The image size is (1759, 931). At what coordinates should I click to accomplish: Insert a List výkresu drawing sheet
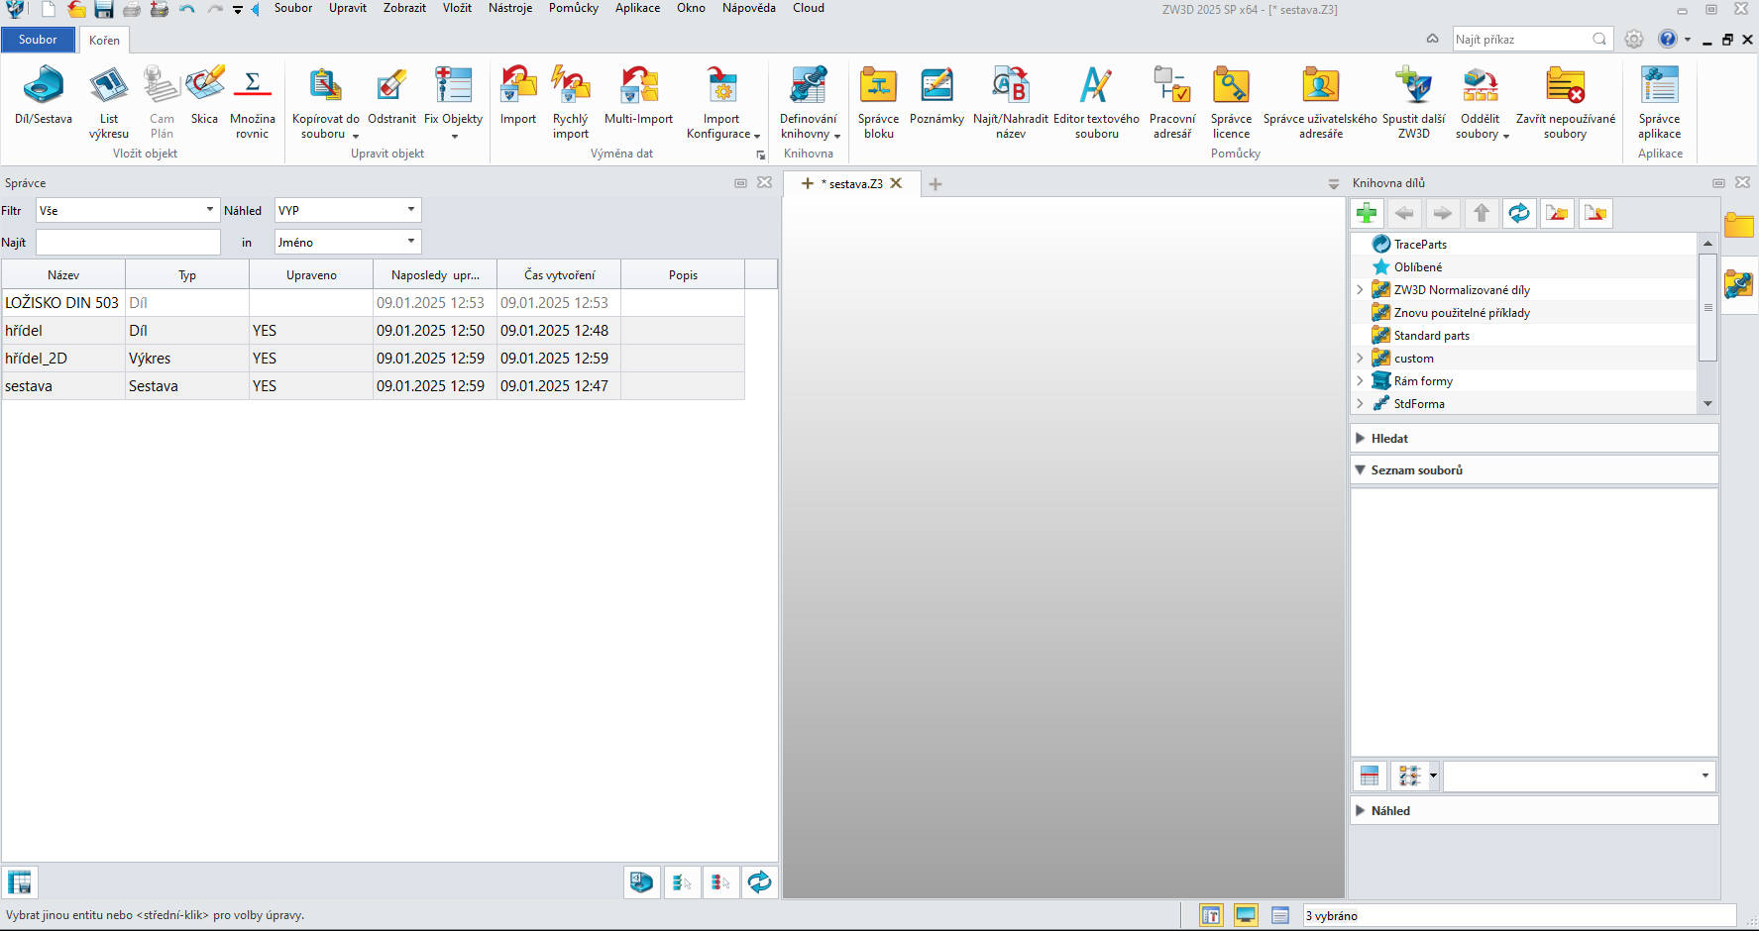[x=109, y=102]
